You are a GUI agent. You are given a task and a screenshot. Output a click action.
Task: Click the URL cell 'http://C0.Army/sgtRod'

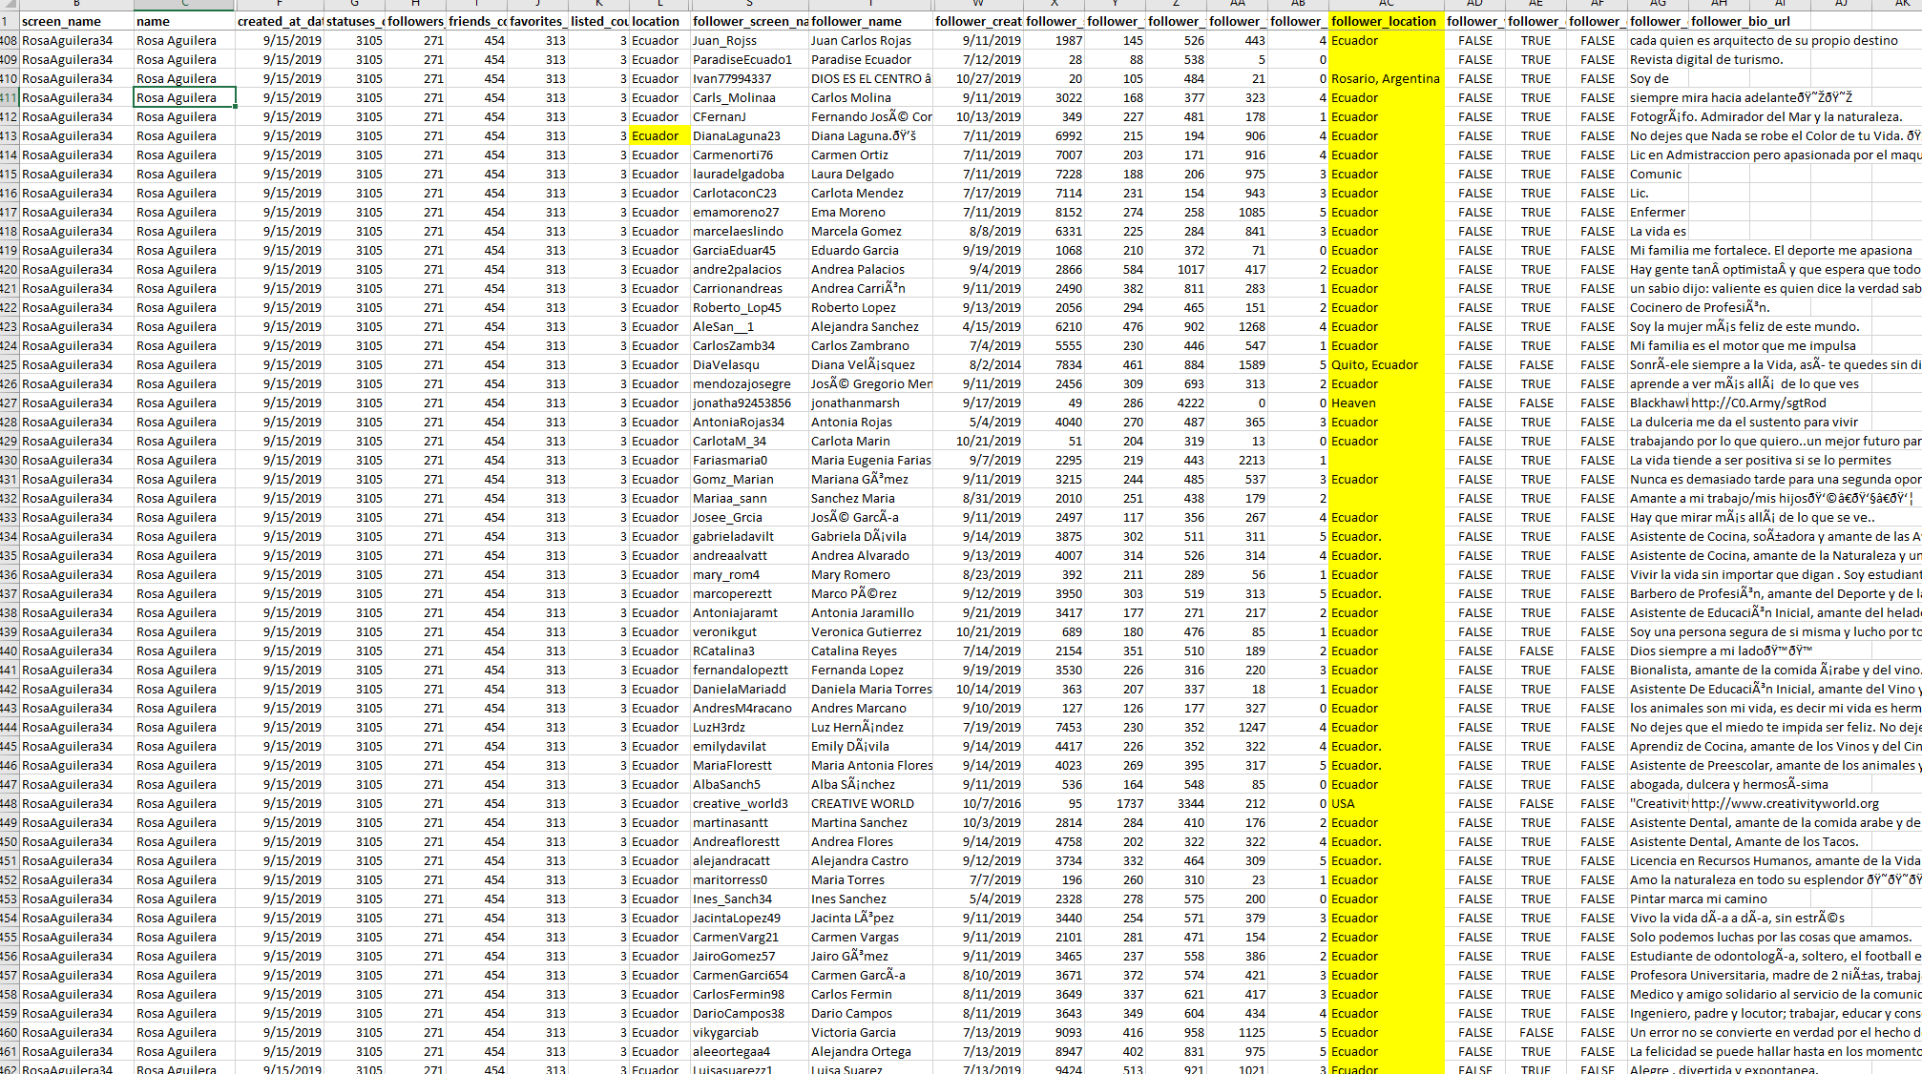tap(1758, 403)
